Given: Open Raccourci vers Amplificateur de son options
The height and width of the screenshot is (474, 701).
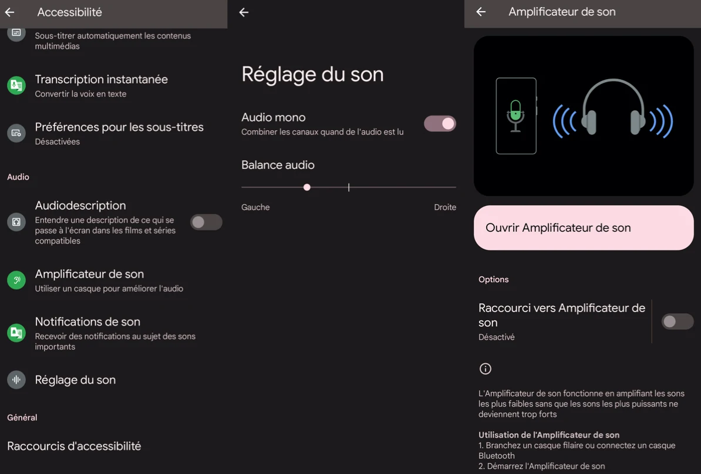Looking at the screenshot, I should (x=561, y=321).
